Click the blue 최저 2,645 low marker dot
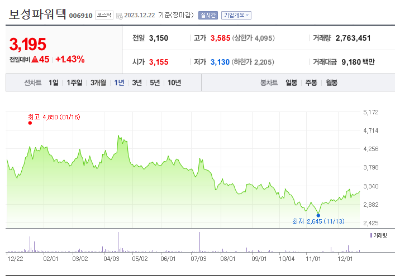395x276 pixels. pos(318,215)
